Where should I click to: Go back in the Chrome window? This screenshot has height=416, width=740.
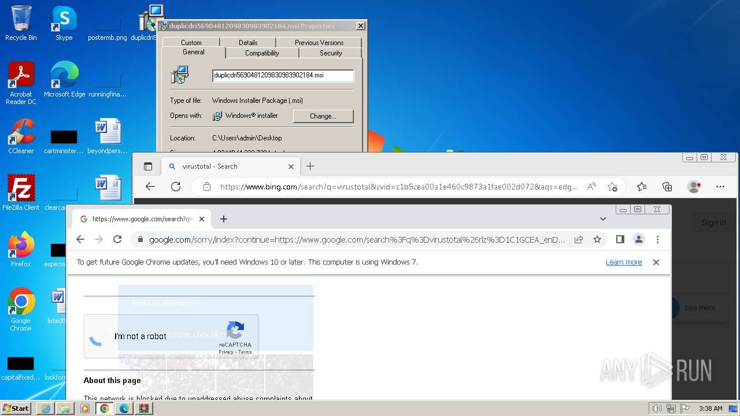[x=80, y=239]
